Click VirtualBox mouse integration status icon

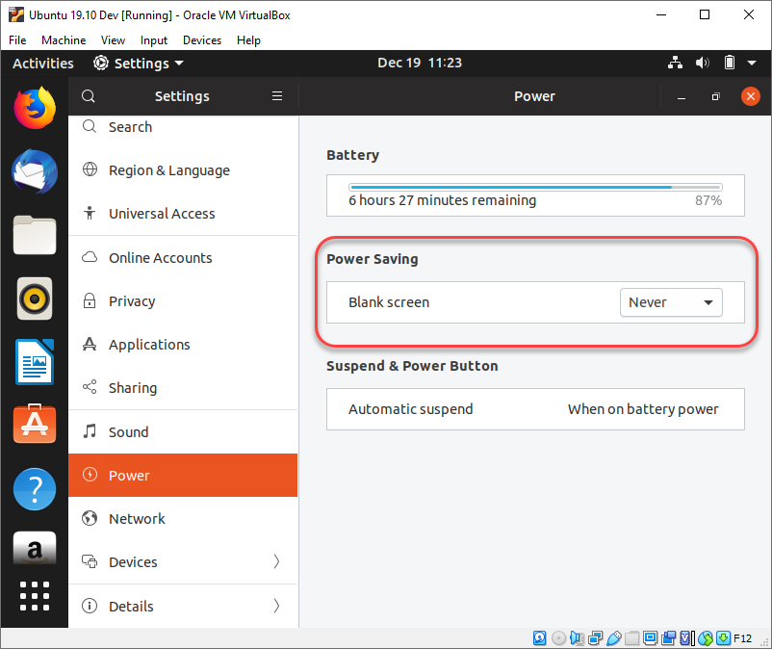pyautogui.click(x=706, y=638)
